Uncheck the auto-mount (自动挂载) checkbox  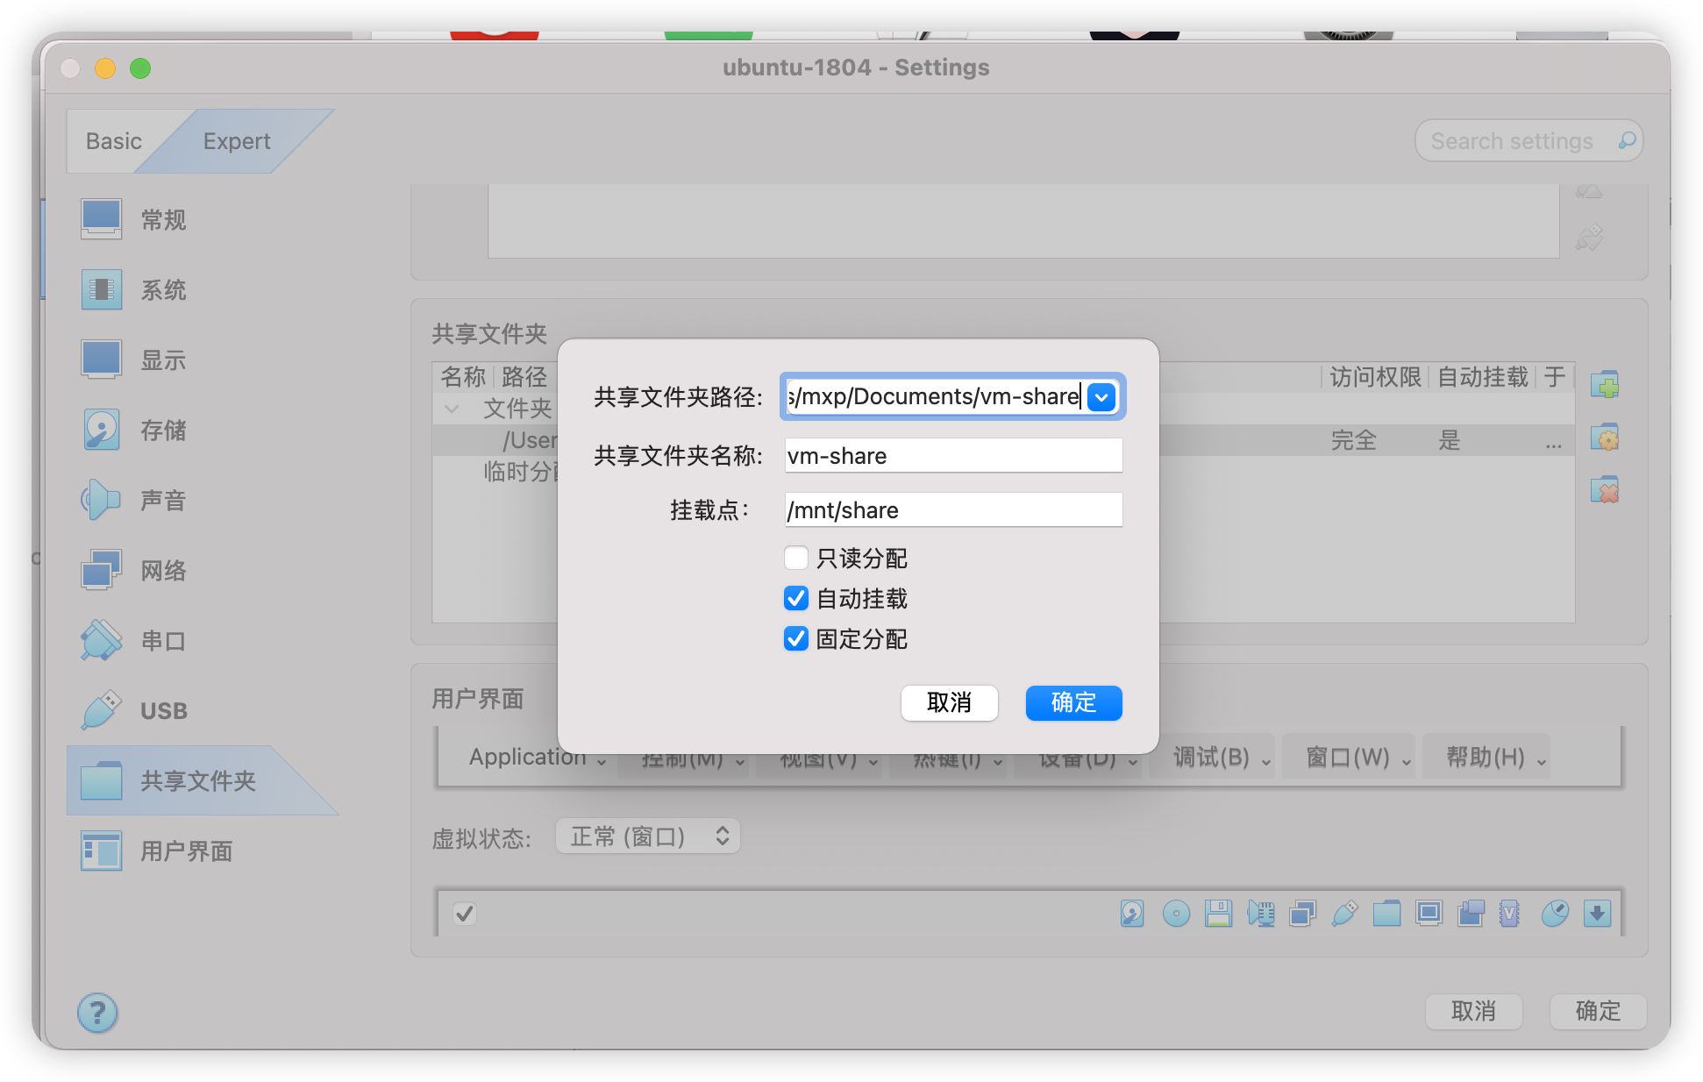coord(795,598)
